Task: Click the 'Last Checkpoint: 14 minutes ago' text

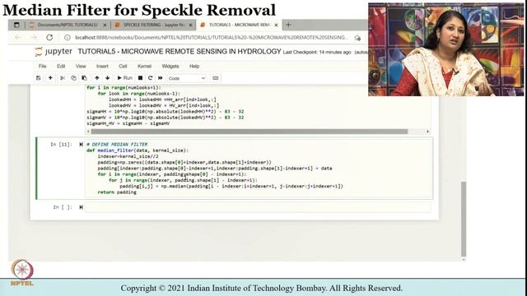Action: [x=317, y=53]
